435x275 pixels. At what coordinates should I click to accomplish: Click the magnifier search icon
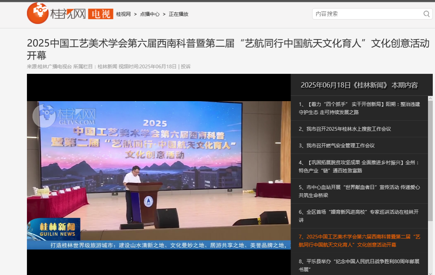click(x=427, y=14)
